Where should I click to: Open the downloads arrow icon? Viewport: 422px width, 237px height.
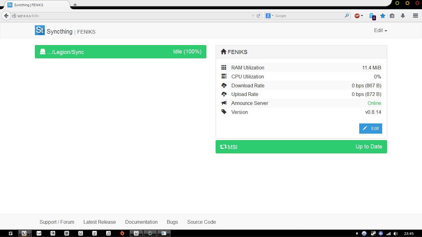point(403,16)
